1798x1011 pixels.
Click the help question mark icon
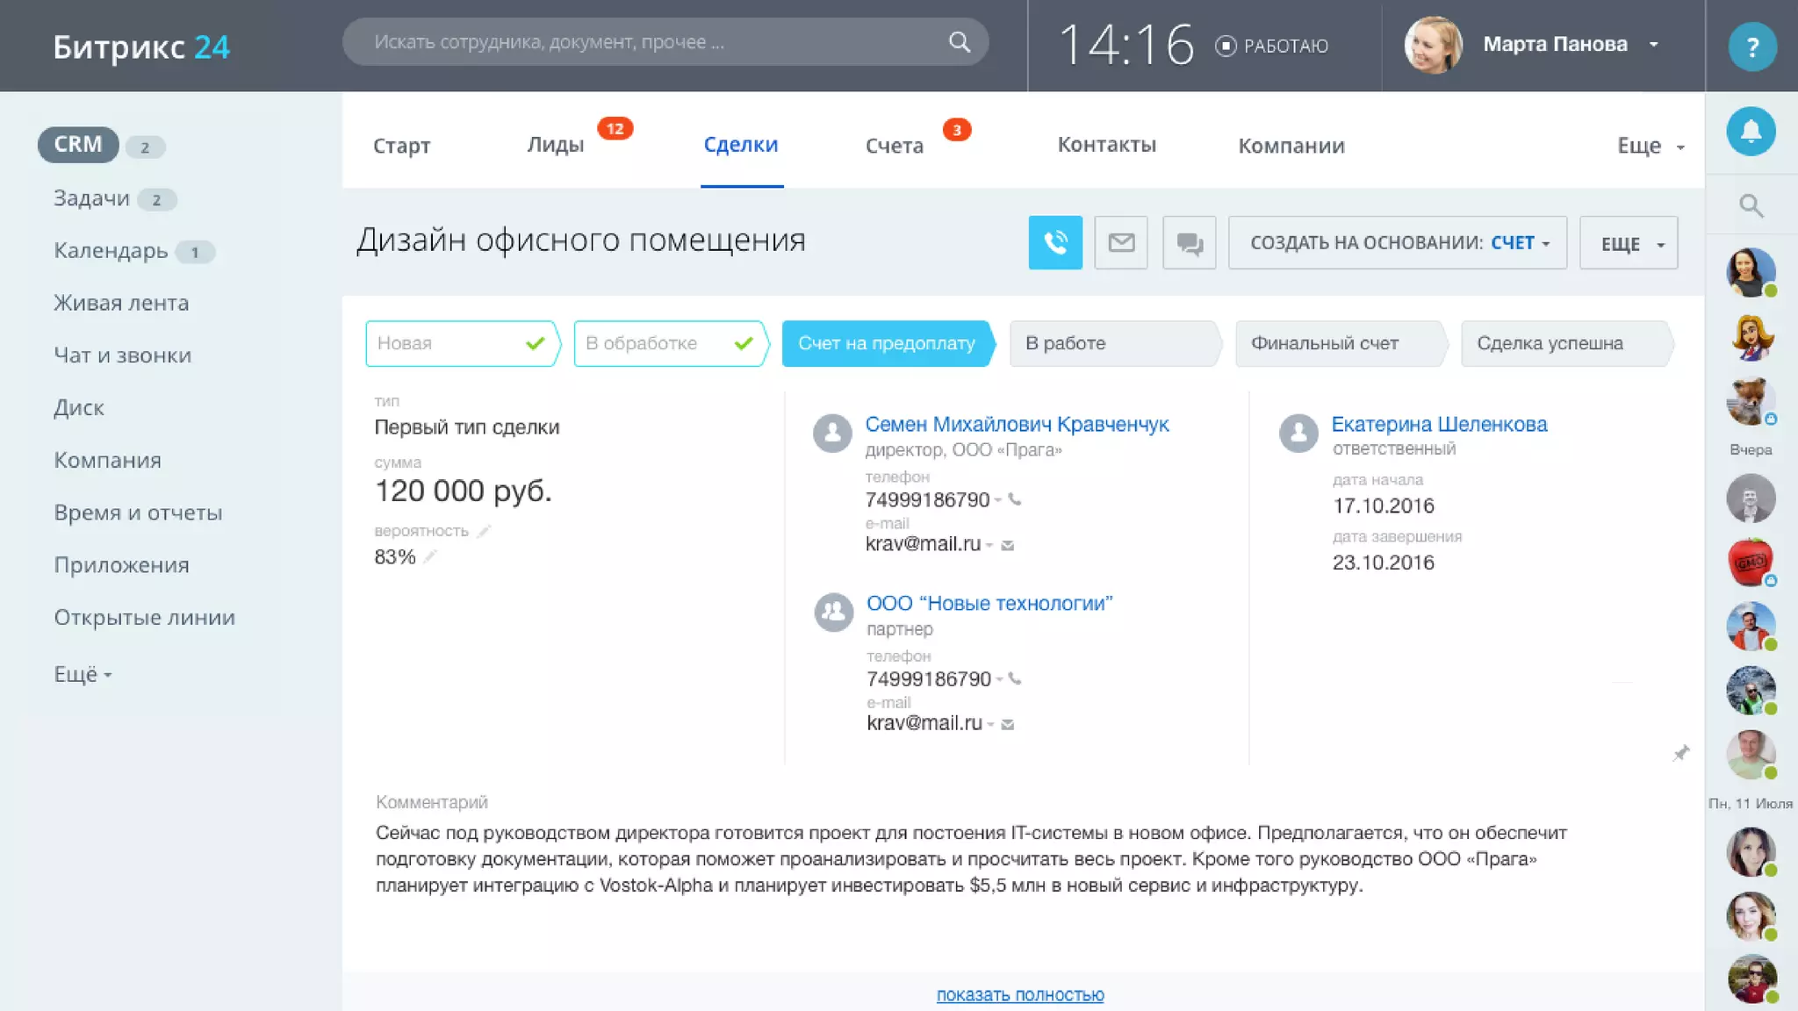tap(1751, 47)
